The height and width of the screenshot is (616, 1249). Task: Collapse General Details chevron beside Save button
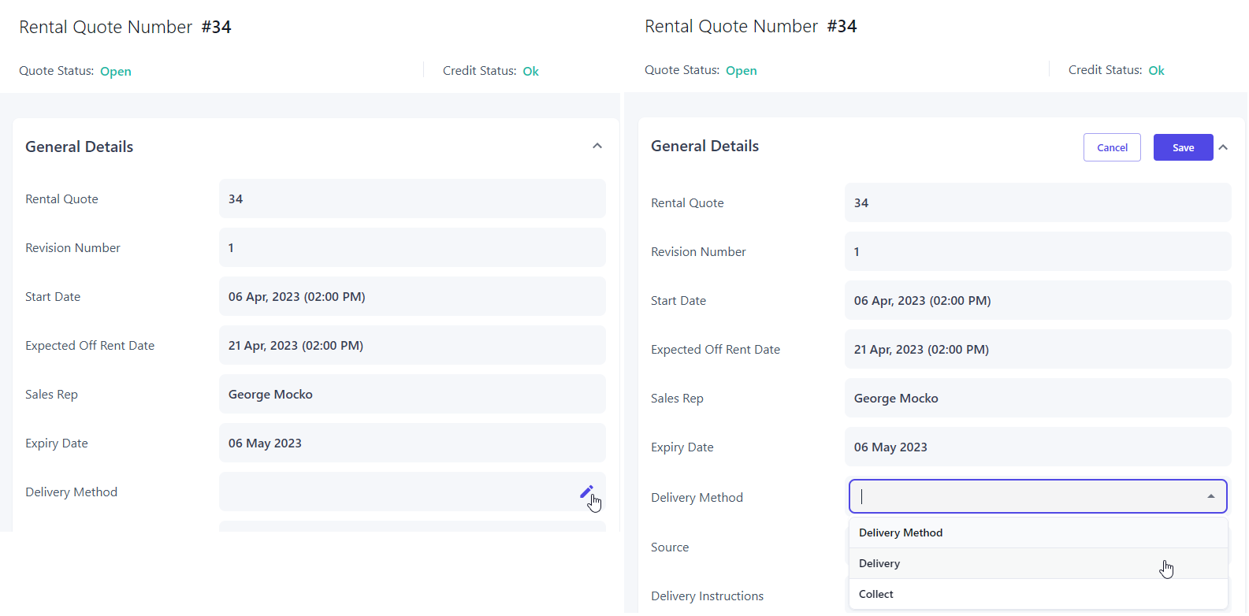point(1223,147)
